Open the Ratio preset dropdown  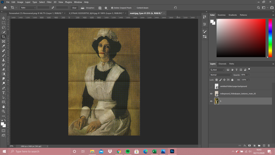click(28, 8)
